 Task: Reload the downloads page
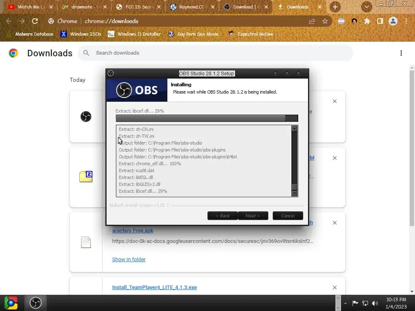pyautogui.click(x=35, y=21)
